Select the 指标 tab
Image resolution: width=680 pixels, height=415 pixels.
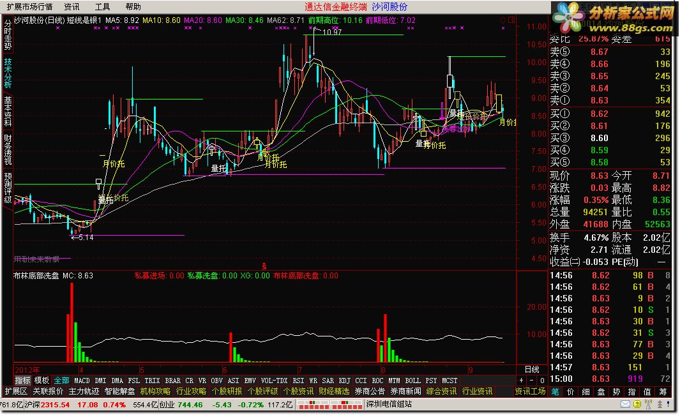[x=22, y=381]
